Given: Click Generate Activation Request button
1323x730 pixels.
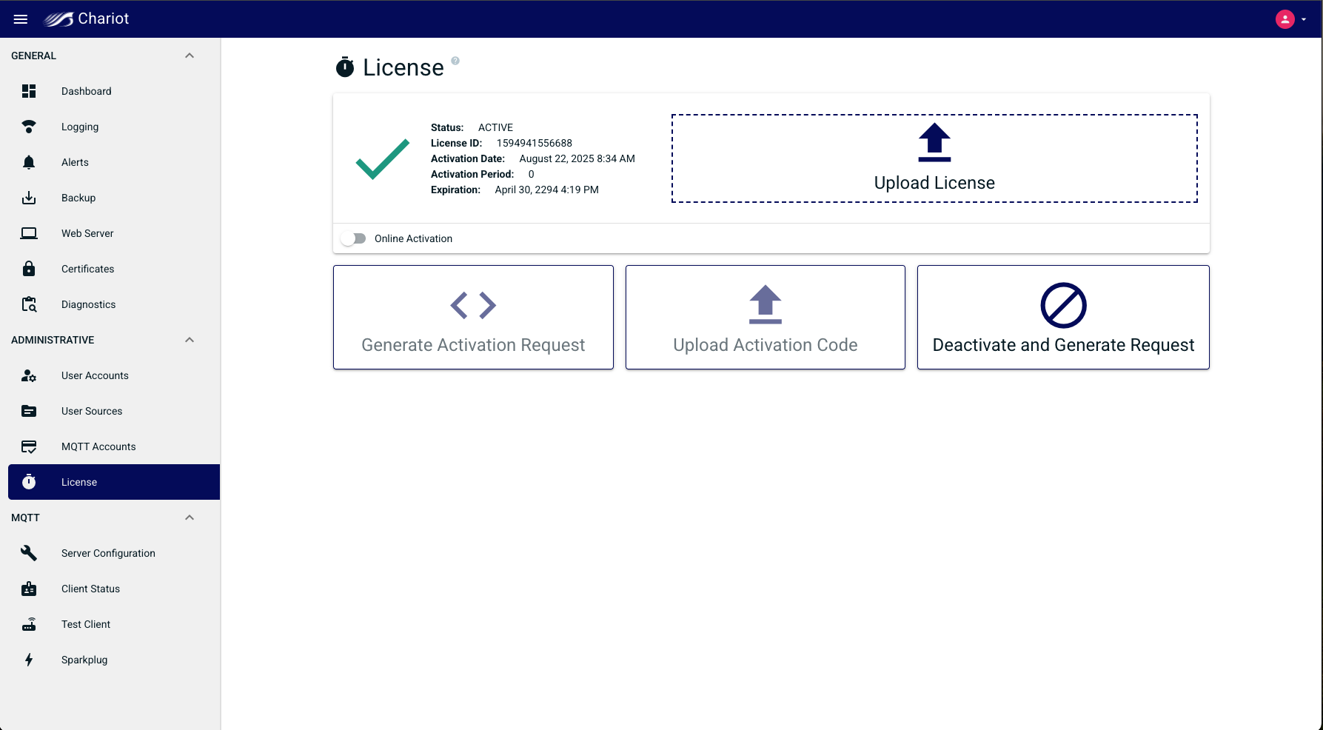Looking at the screenshot, I should [x=473, y=317].
